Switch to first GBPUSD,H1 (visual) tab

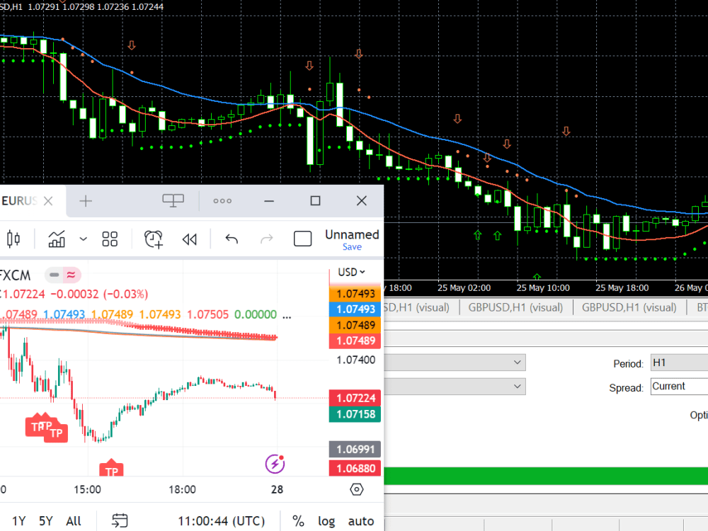(515, 307)
